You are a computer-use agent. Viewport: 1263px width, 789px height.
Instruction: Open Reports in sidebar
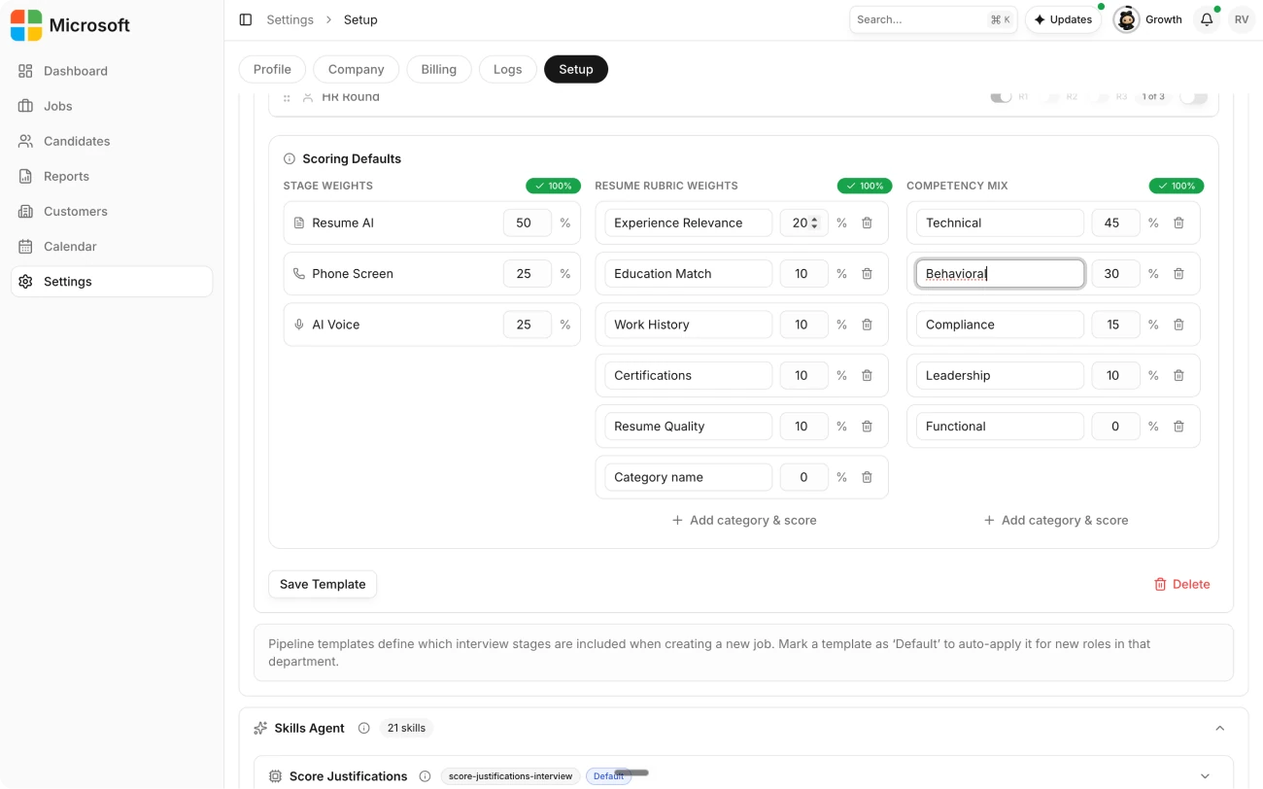click(x=112, y=176)
